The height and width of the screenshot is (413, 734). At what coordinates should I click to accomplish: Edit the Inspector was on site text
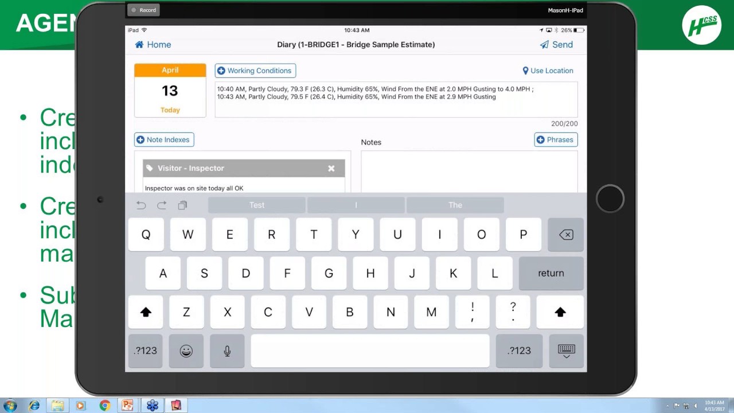click(x=194, y=188)
